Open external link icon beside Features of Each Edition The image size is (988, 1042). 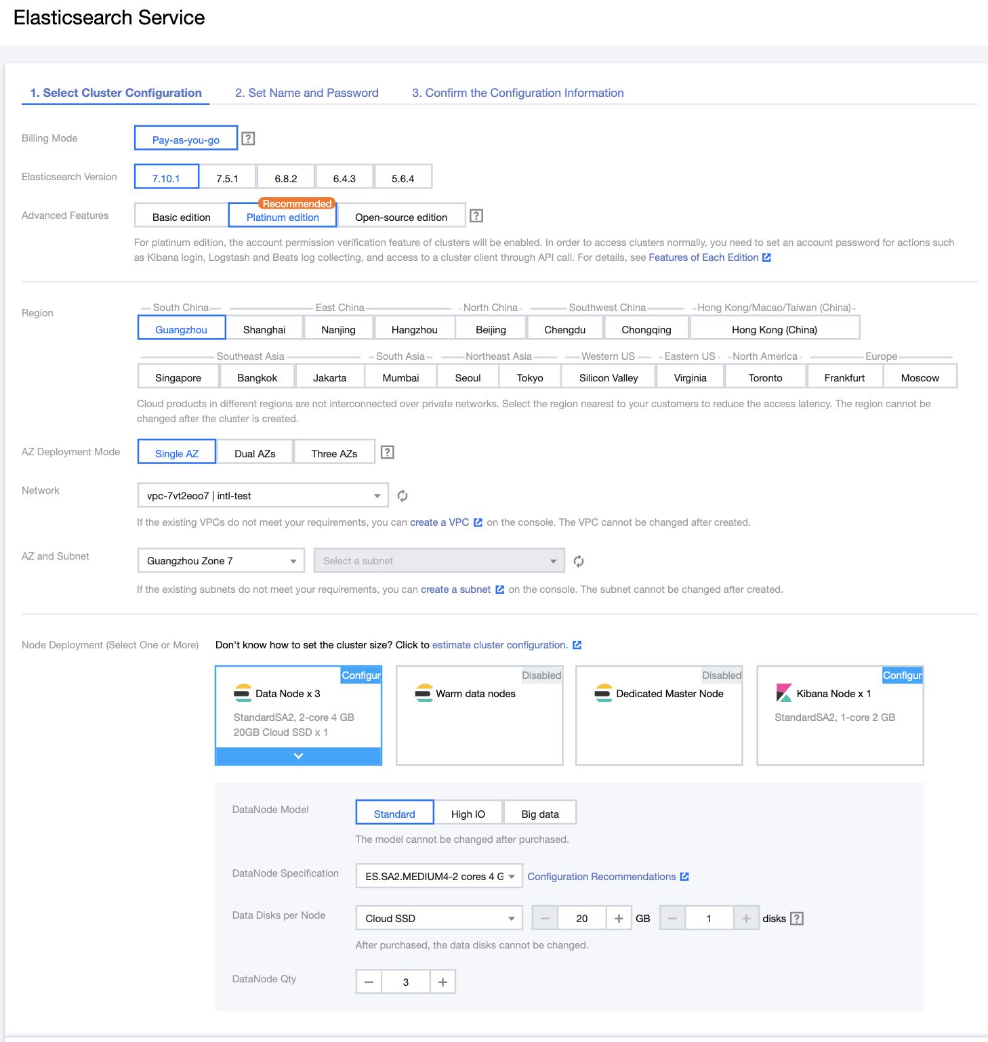(766, 257)
